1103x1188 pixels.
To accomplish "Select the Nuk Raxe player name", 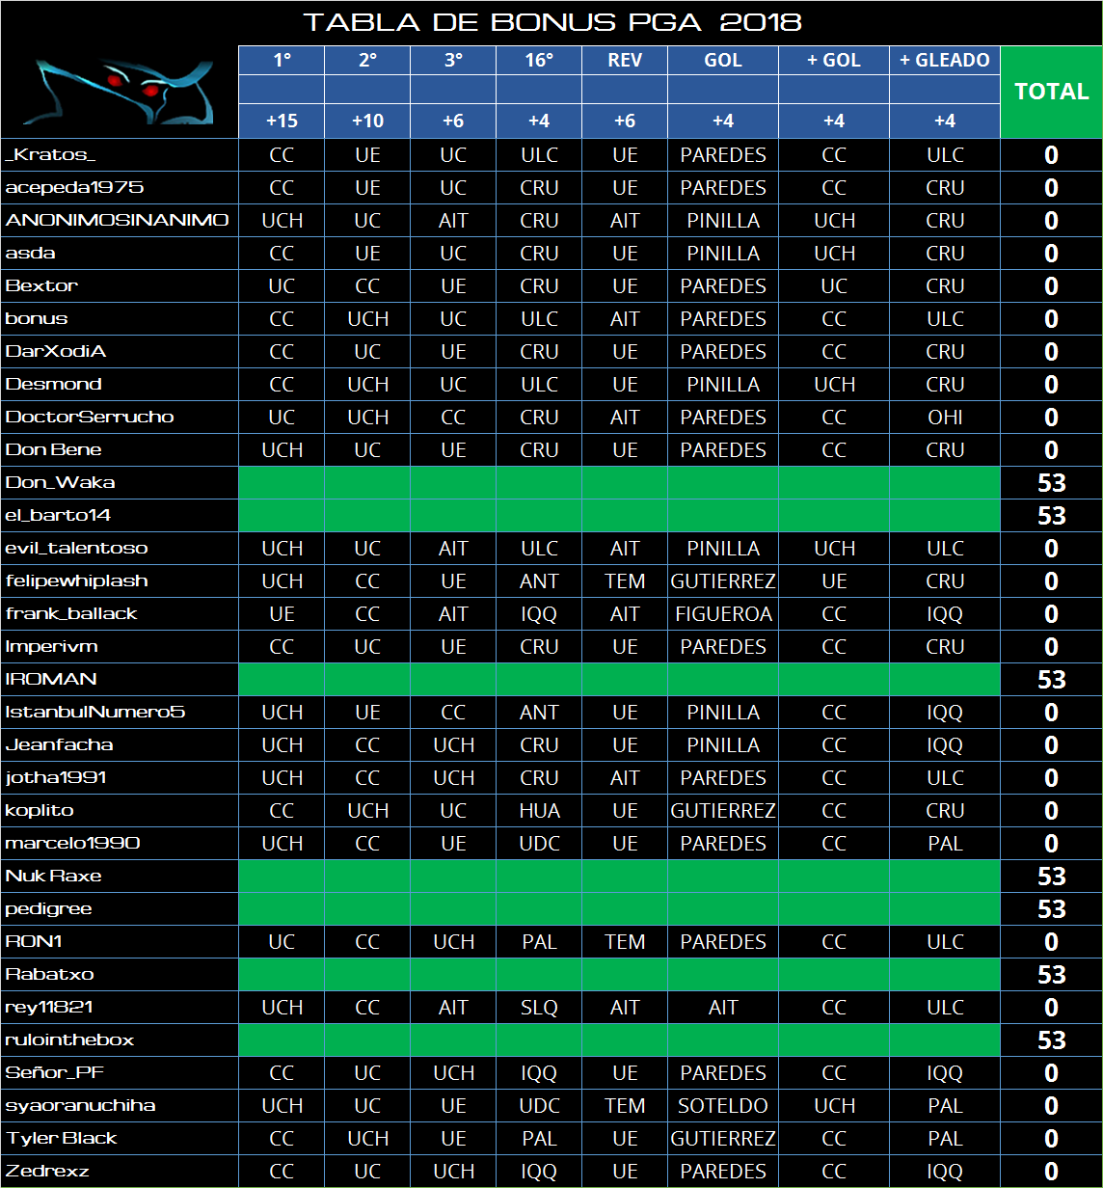I will pyautogui.click(x=53, y=877).
